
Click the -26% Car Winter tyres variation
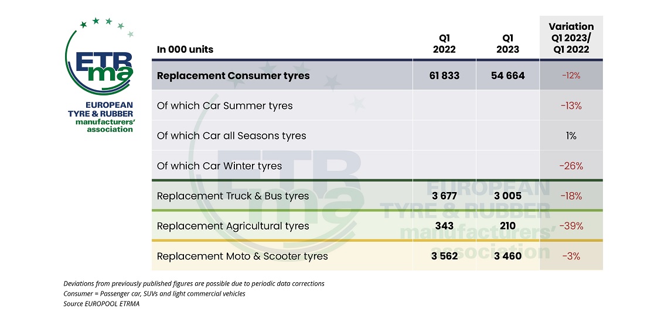(571, 166)
